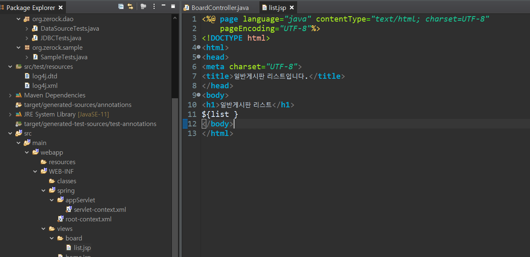Open the Package Explorer View Menu dots
This screenshot has width=530, height=257.
coord(154,6)
